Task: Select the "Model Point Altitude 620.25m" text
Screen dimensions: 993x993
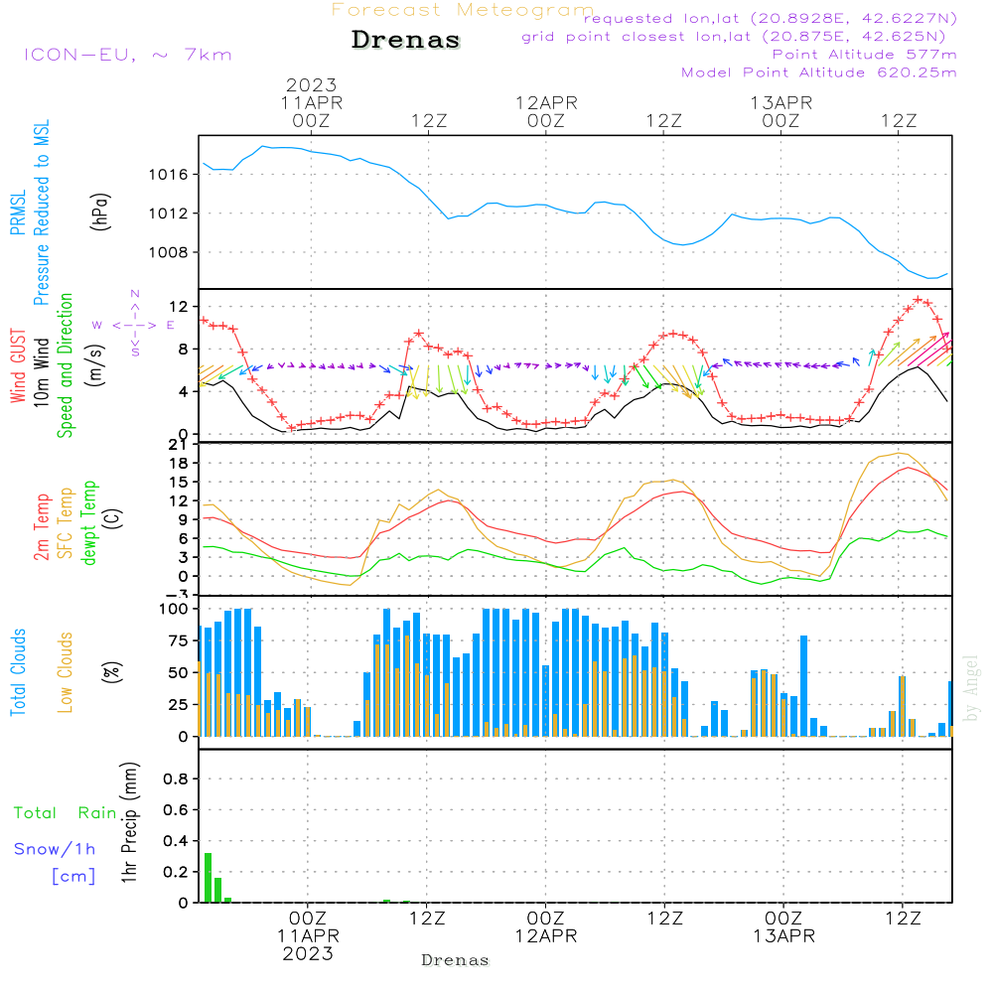Action: 819,72
